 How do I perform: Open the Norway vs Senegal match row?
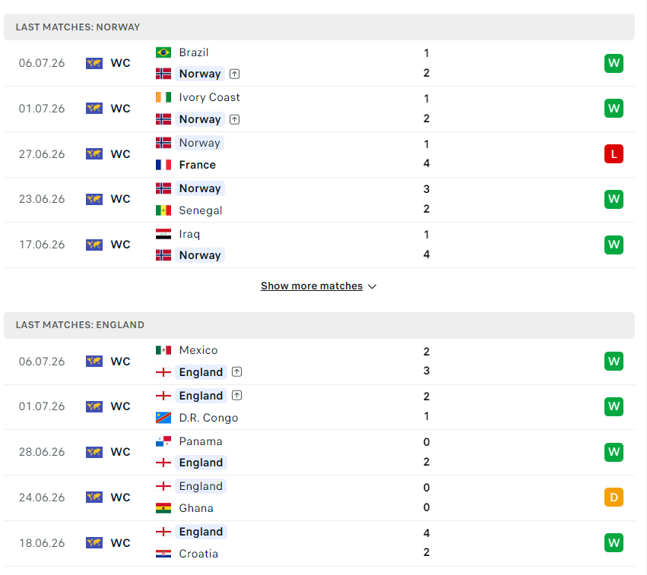point(319,200)
